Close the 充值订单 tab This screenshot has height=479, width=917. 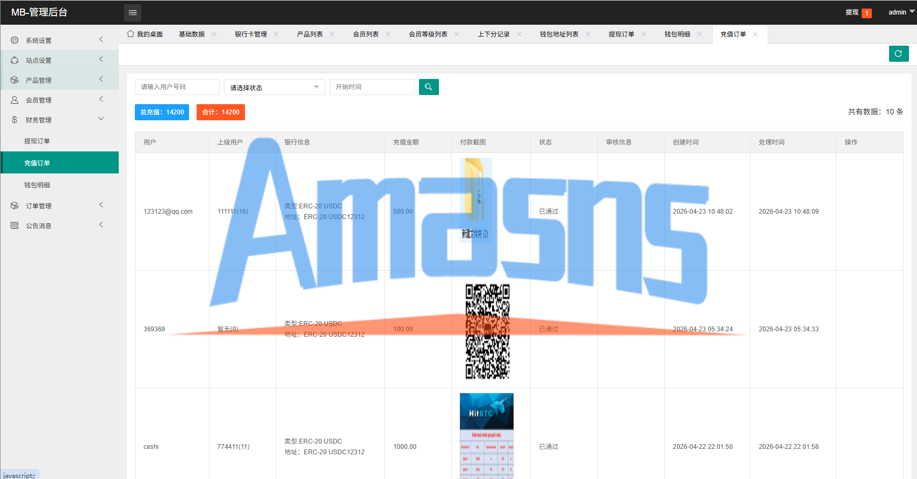click(x=755, y=34)
